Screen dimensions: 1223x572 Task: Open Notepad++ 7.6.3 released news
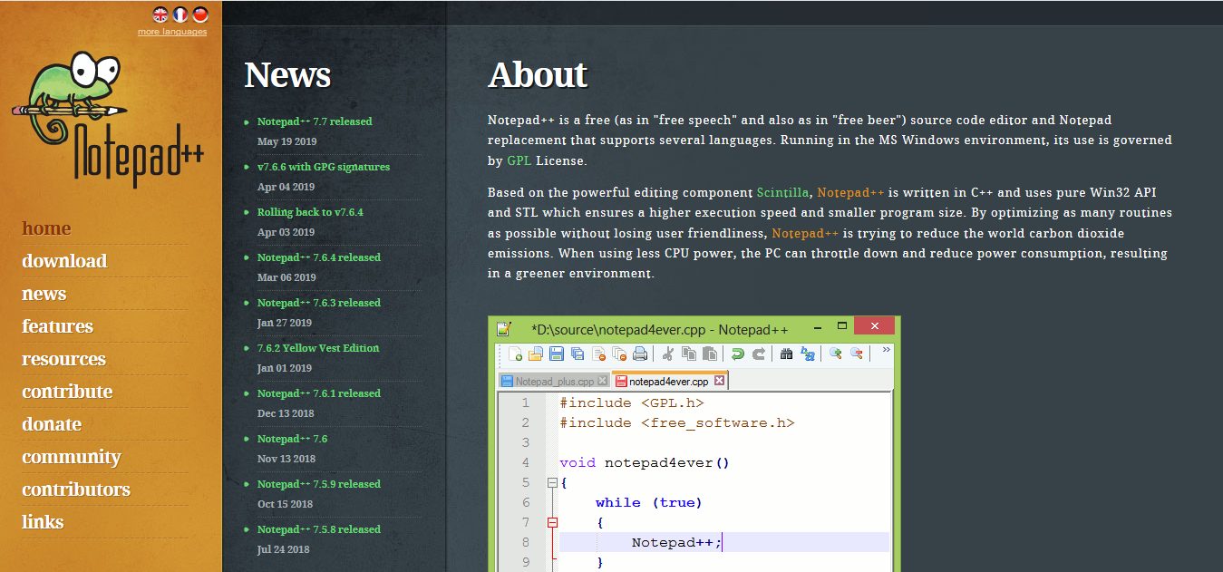pos(319,303)
